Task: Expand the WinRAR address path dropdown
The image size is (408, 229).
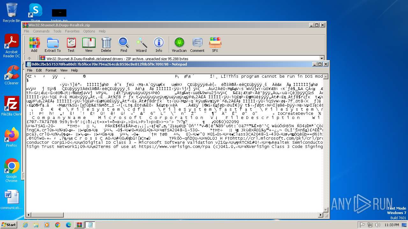Action: click(x=322, y=59)
